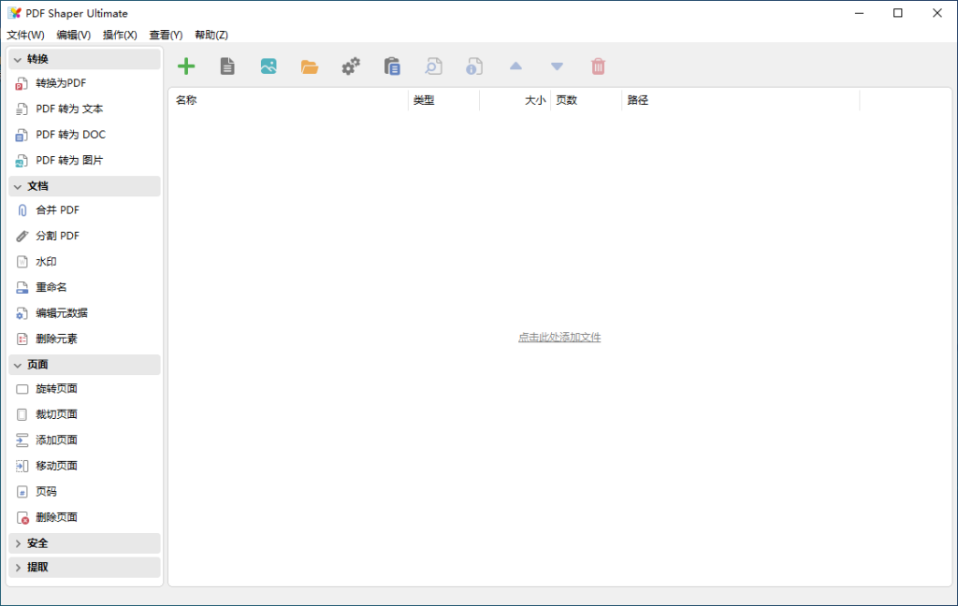Minimize the PDF Shaper Ultimate window

(859, 13)
